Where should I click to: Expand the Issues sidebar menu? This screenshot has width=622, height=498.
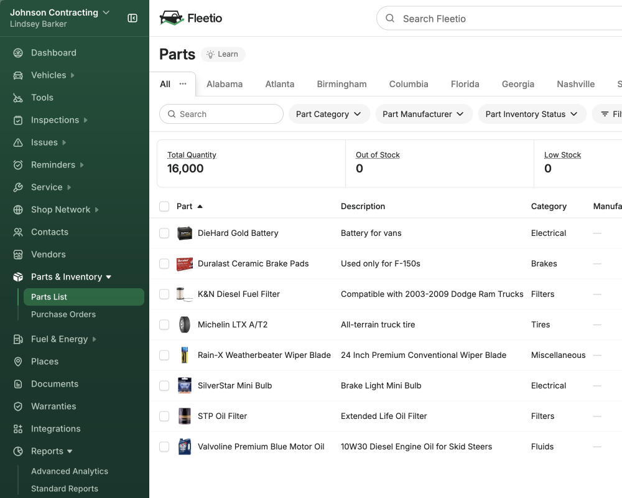[64, 143]
